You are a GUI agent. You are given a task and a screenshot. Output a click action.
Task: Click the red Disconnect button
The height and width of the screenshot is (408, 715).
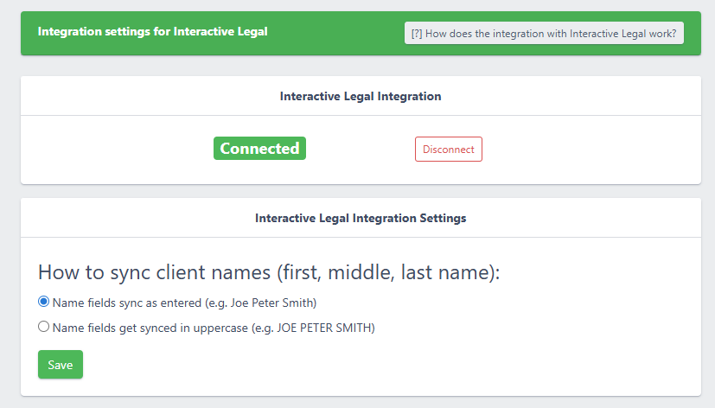tap(448, 149)
